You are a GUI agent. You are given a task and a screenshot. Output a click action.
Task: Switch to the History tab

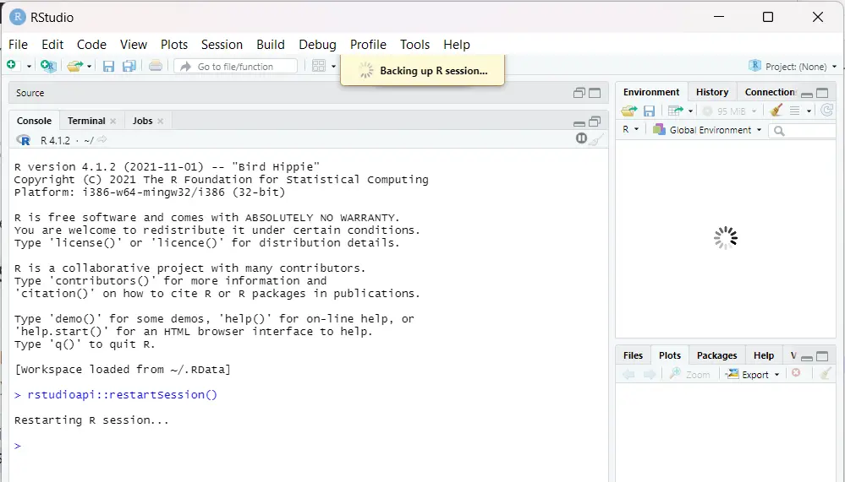pyautogui.click(x=712, y=92)
